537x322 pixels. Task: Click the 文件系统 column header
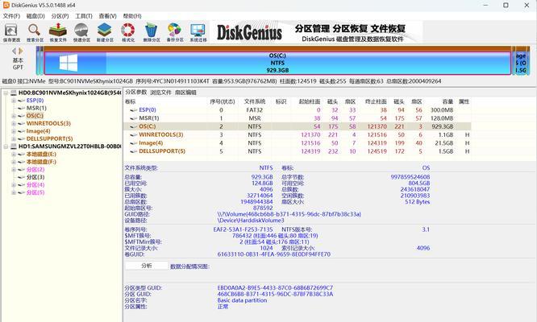255,101
